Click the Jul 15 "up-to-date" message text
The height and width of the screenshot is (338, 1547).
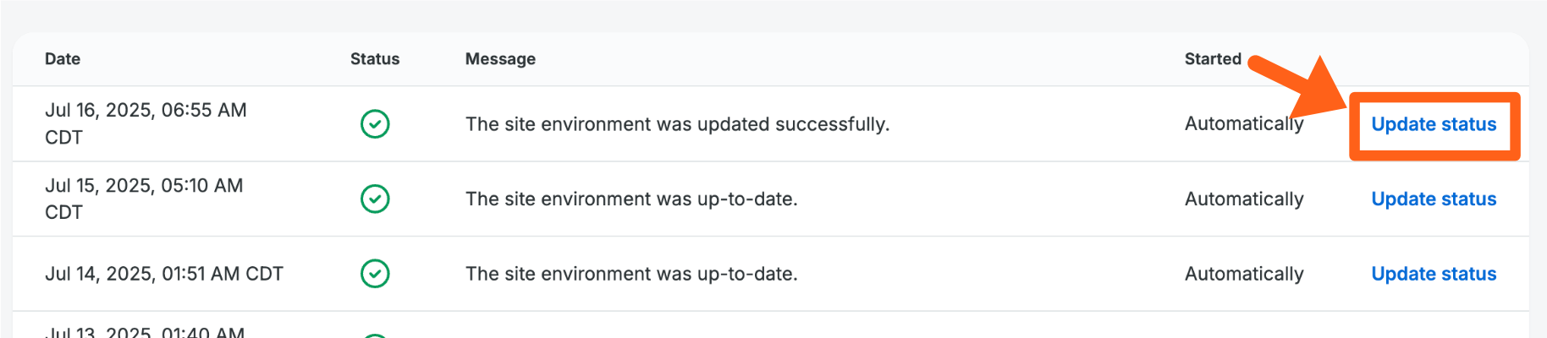coord(631,199)
